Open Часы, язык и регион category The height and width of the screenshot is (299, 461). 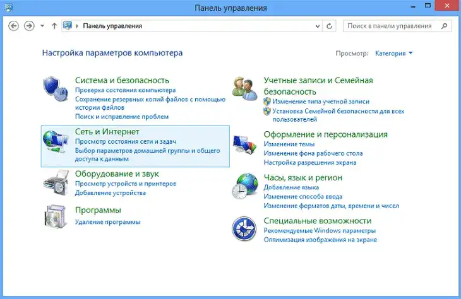pyautogui.click(x=303, y=178)
